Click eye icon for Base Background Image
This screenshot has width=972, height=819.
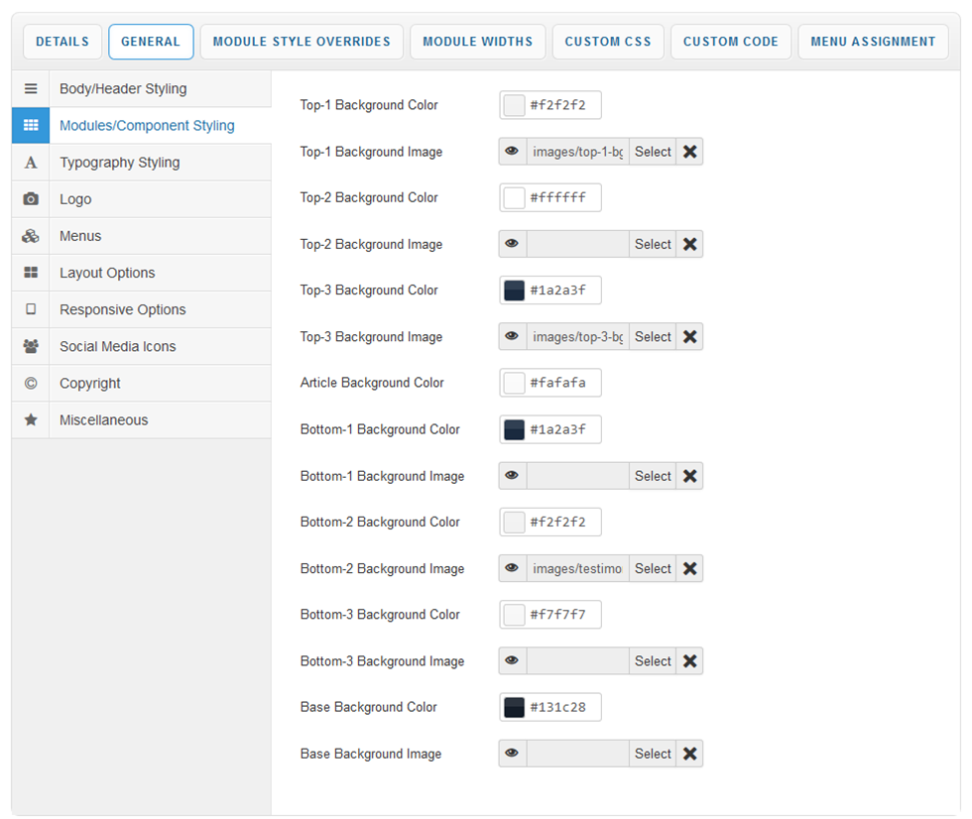[512, 754]
